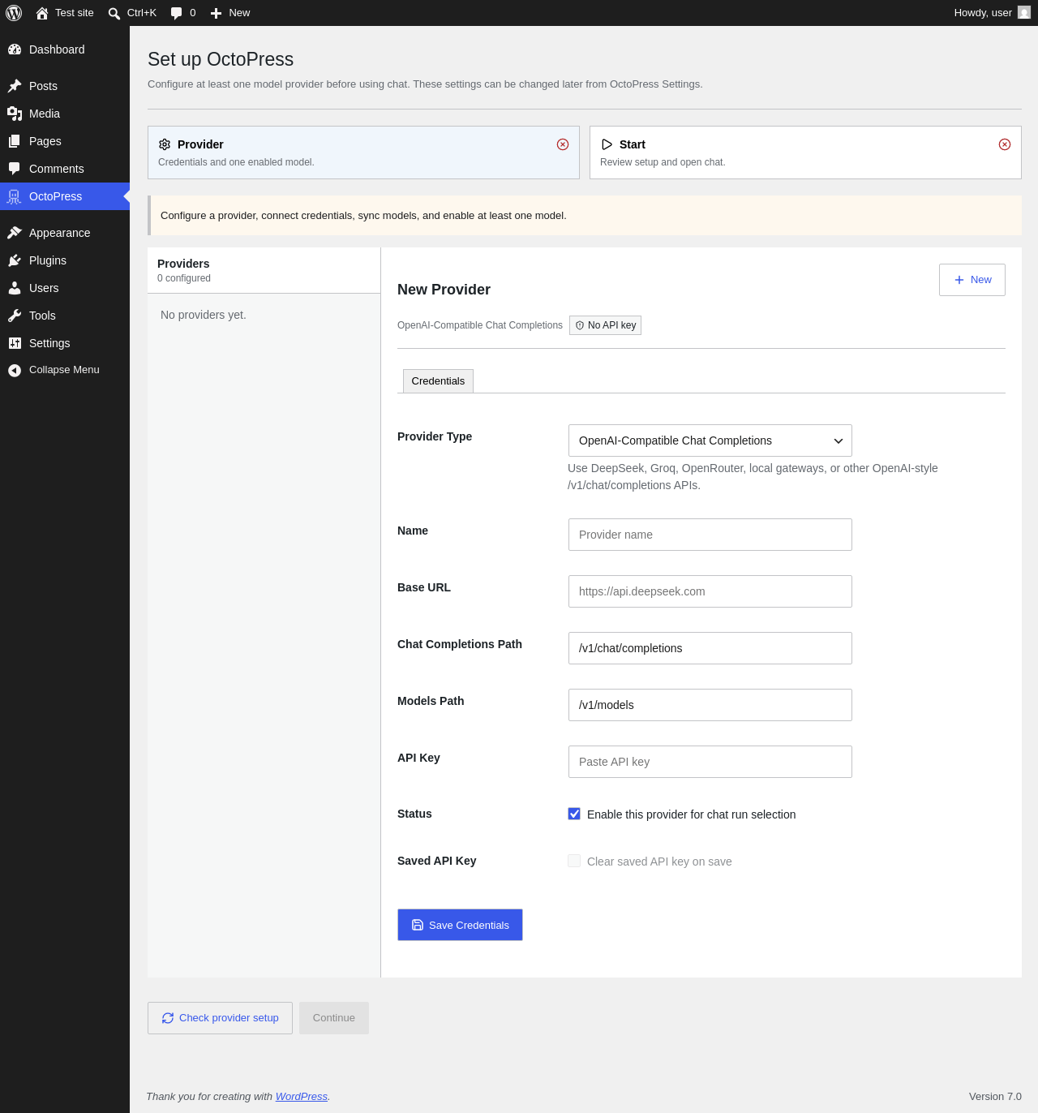Viewport: 1038px width, 1113px height.
Task: Open the admin bar New menu
Action: point(230,13)
